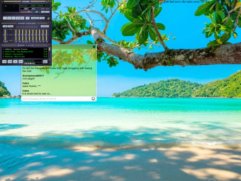Toggle the PL playlist button in Winamp
Image resolution: width=241 pixels, height=181 pixels.
coord(48,12)
